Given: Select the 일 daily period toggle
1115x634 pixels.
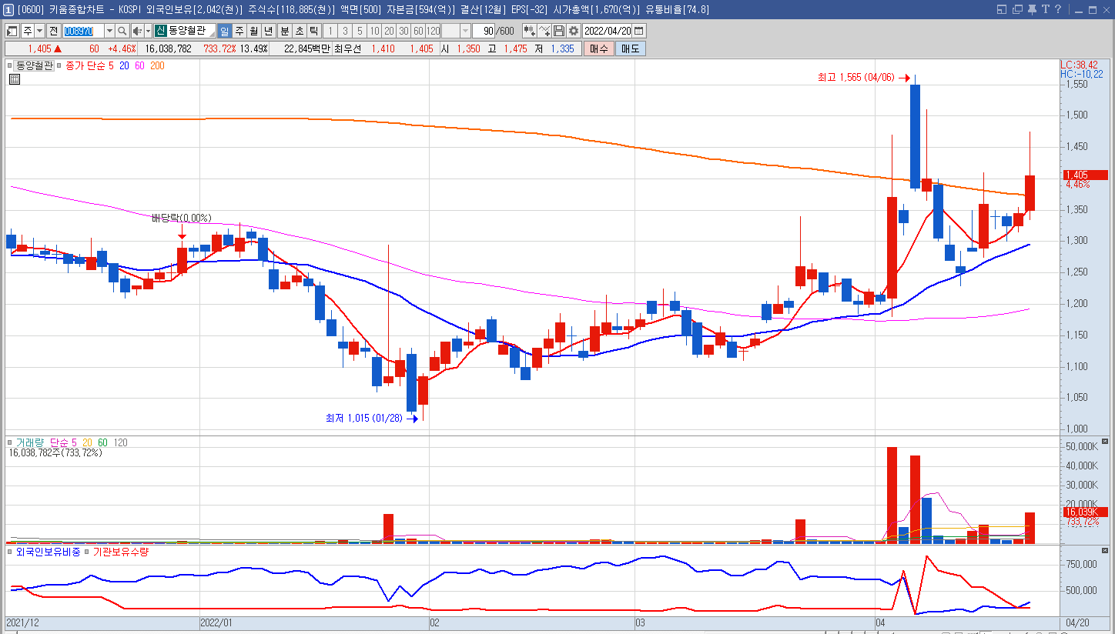Looking at the screenshot, I should tap(225, 31).
